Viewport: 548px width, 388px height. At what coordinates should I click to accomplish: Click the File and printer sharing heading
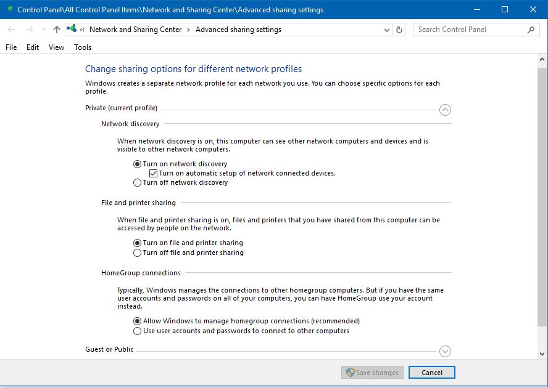138,203
